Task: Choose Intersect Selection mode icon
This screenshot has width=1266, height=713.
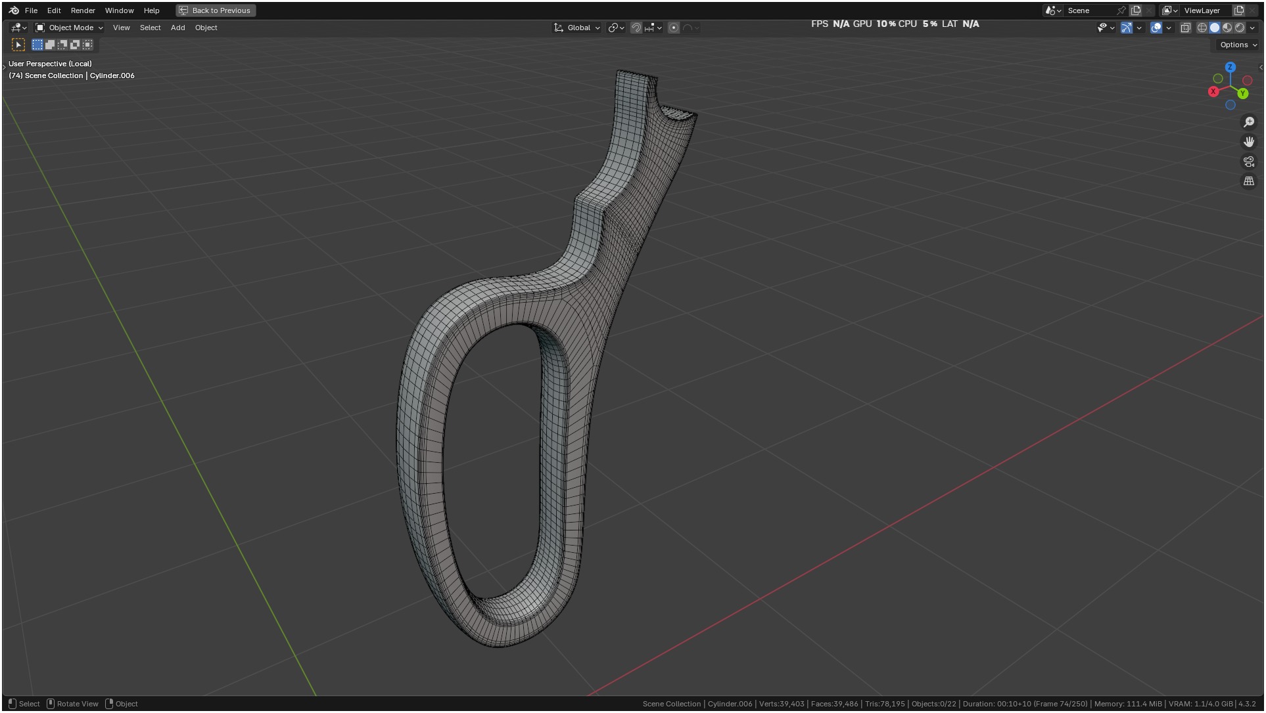Action: [x=87, y=45]
